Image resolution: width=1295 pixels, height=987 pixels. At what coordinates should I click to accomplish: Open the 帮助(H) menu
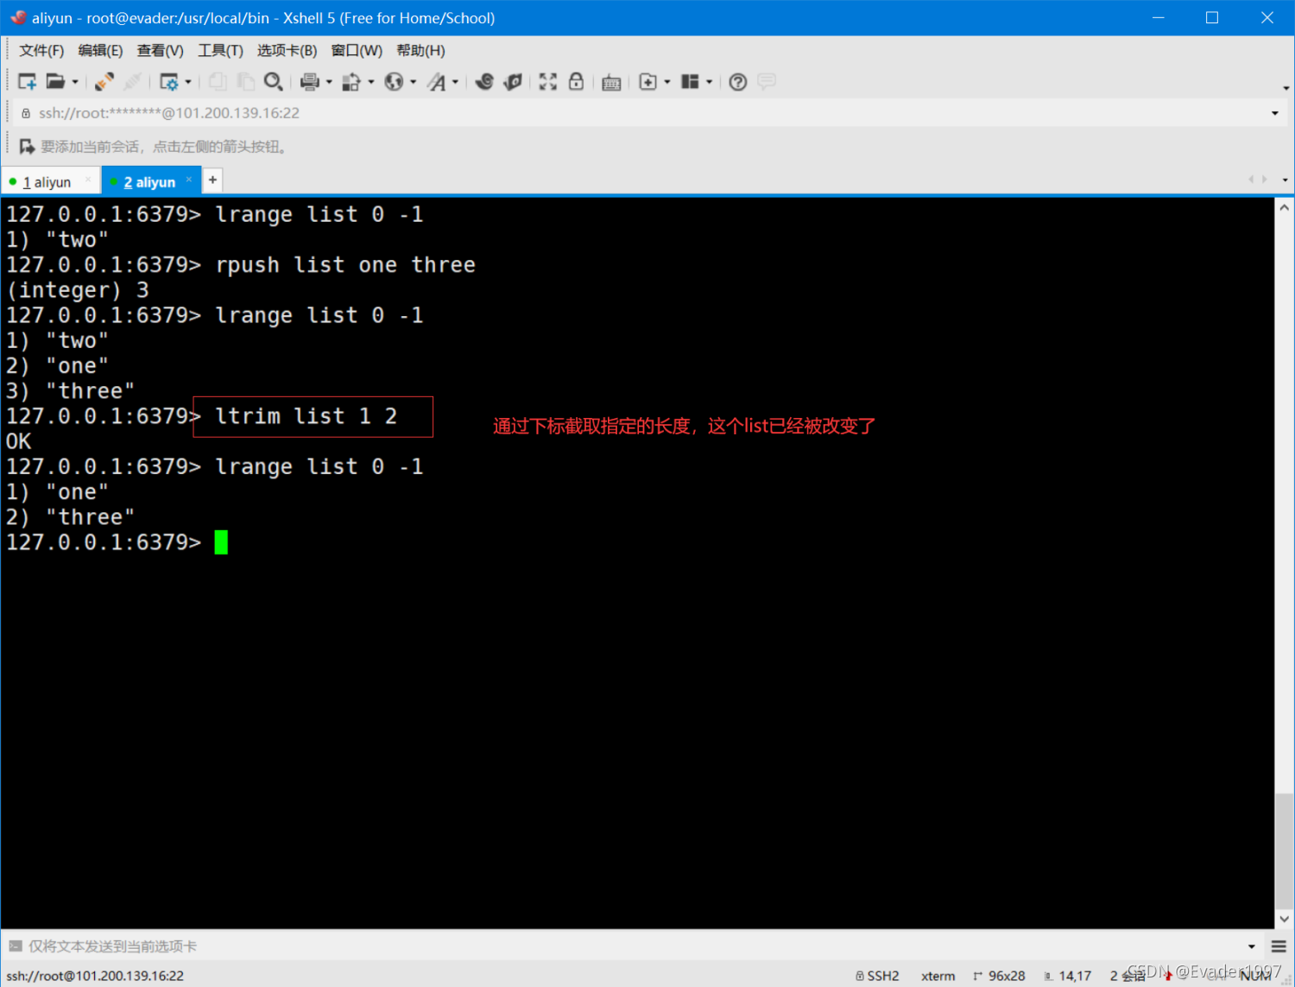420,51
